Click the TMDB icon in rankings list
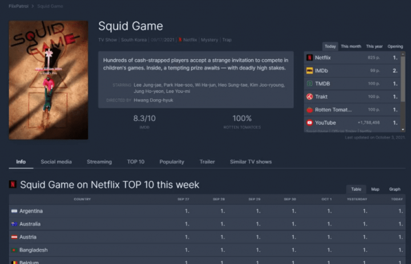Viewport: 411px width, 264px height. 309,84
